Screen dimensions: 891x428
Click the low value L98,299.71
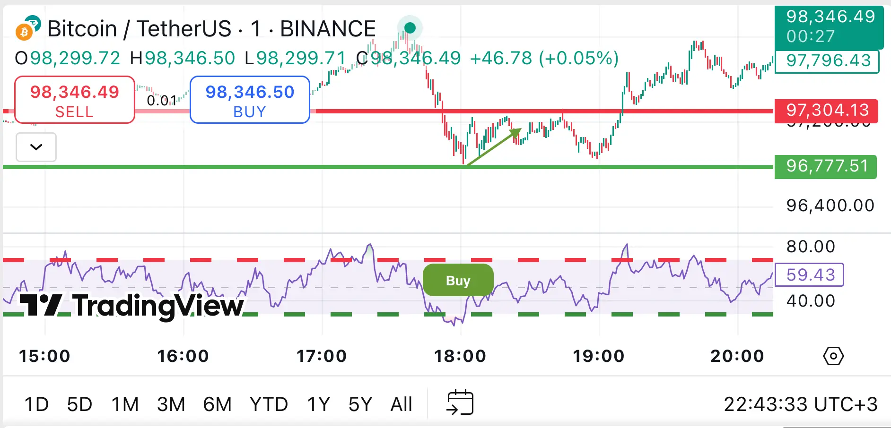click(x=296, y=59)
